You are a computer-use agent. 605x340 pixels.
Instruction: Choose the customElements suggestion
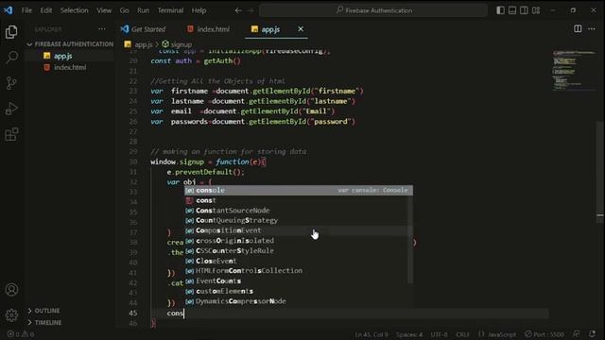click(x=299, y=291)
